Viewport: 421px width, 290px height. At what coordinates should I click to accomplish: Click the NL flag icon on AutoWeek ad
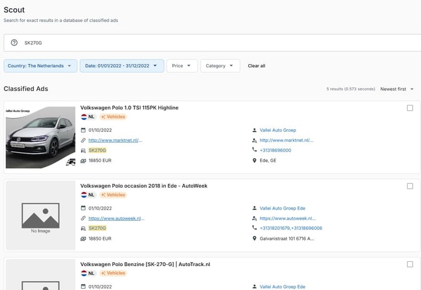(x=84, y=195)
